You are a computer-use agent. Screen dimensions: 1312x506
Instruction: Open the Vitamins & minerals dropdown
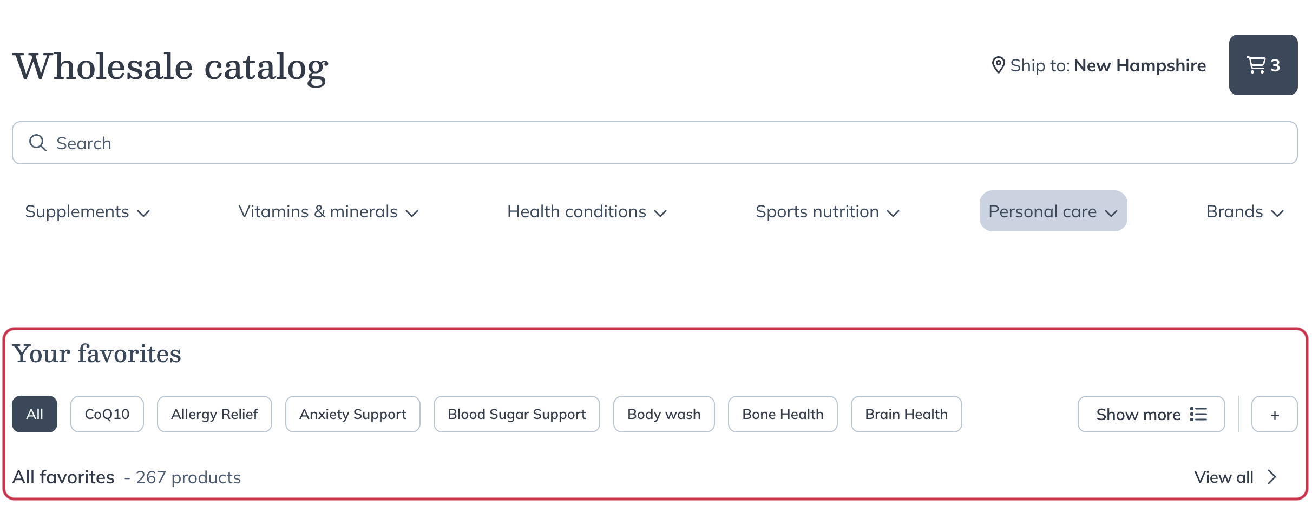pos(328,211)
